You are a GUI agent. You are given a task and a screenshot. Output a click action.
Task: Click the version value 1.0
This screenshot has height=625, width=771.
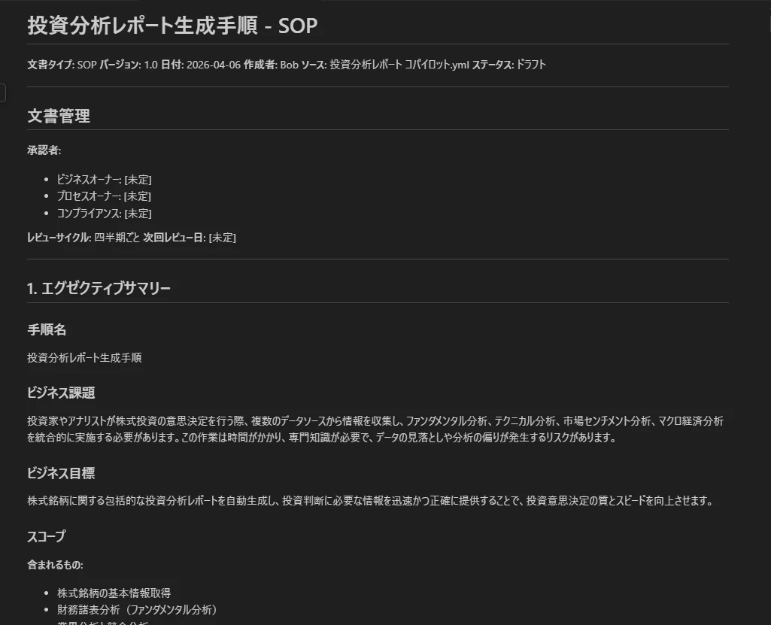(x=150, y=65)
